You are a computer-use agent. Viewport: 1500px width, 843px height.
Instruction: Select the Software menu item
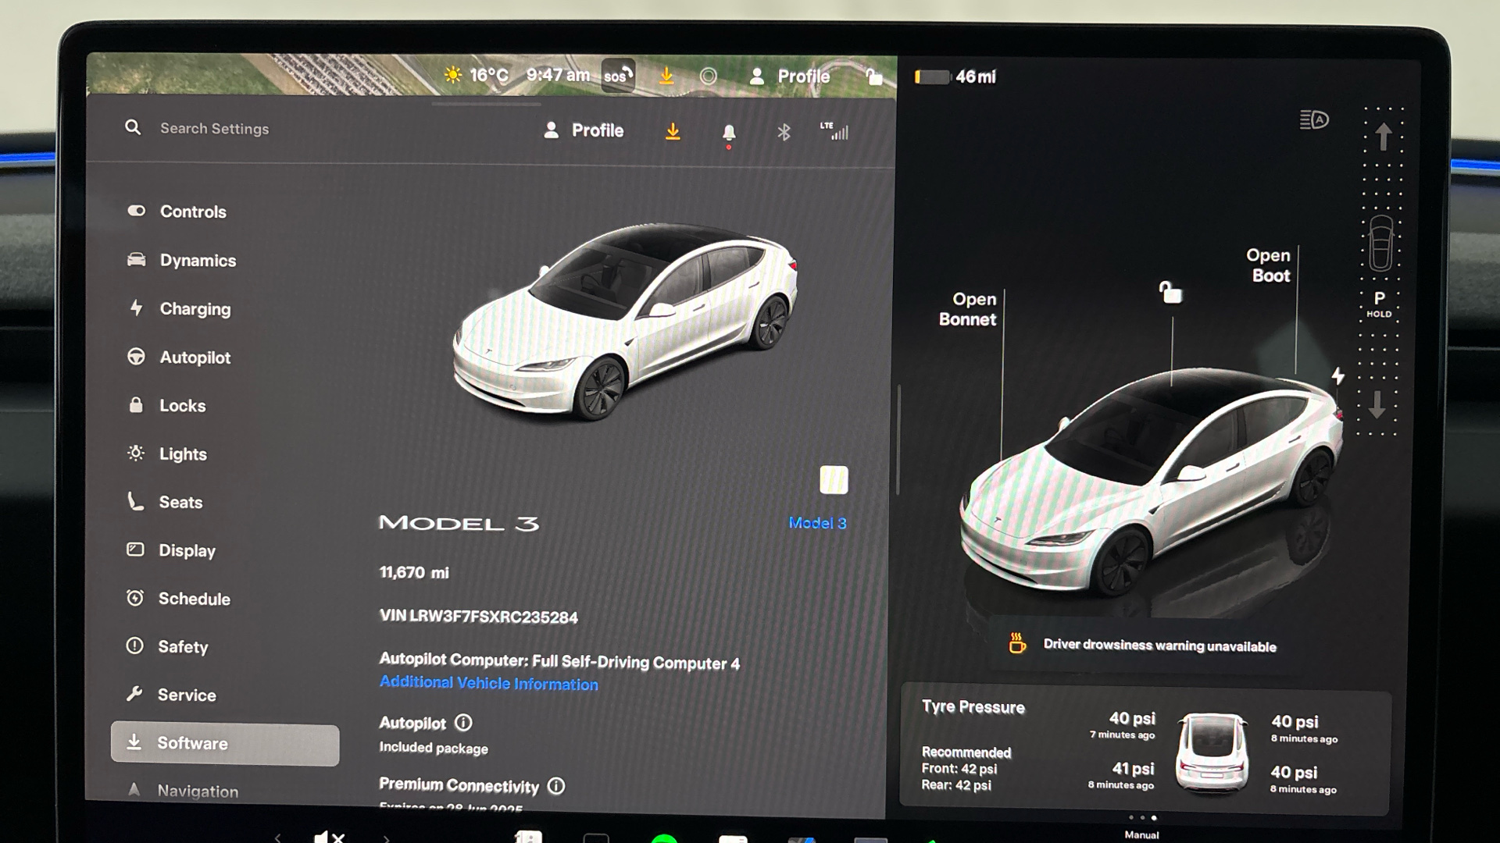click(x=225, y=743)
